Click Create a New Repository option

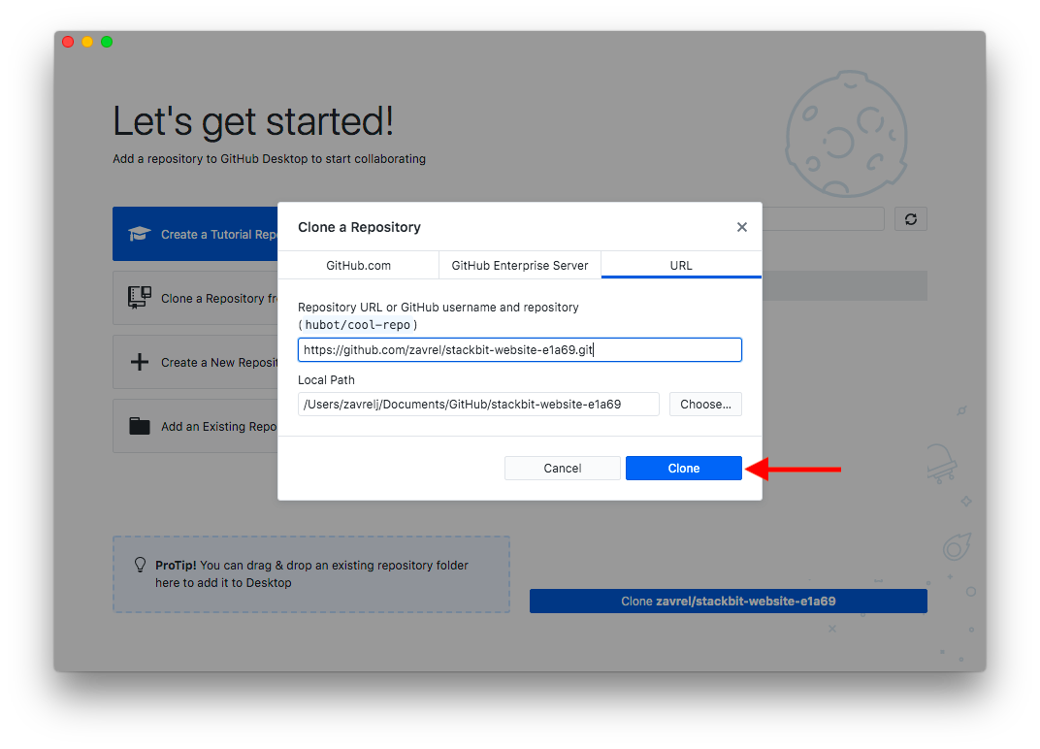click(x=195, y=362)
